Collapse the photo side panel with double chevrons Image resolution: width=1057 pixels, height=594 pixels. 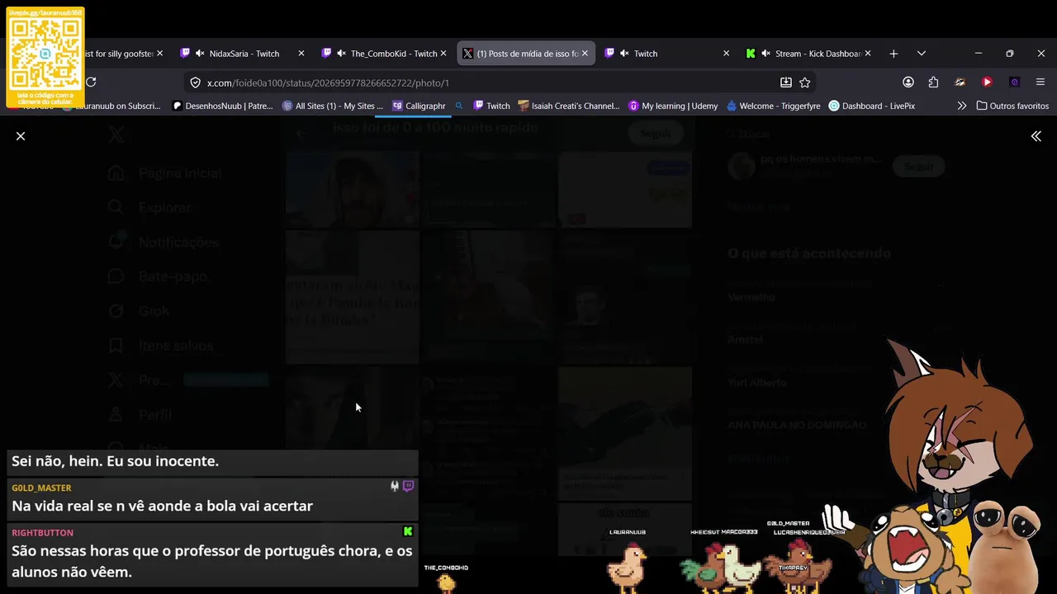[x=1036, y=136]
